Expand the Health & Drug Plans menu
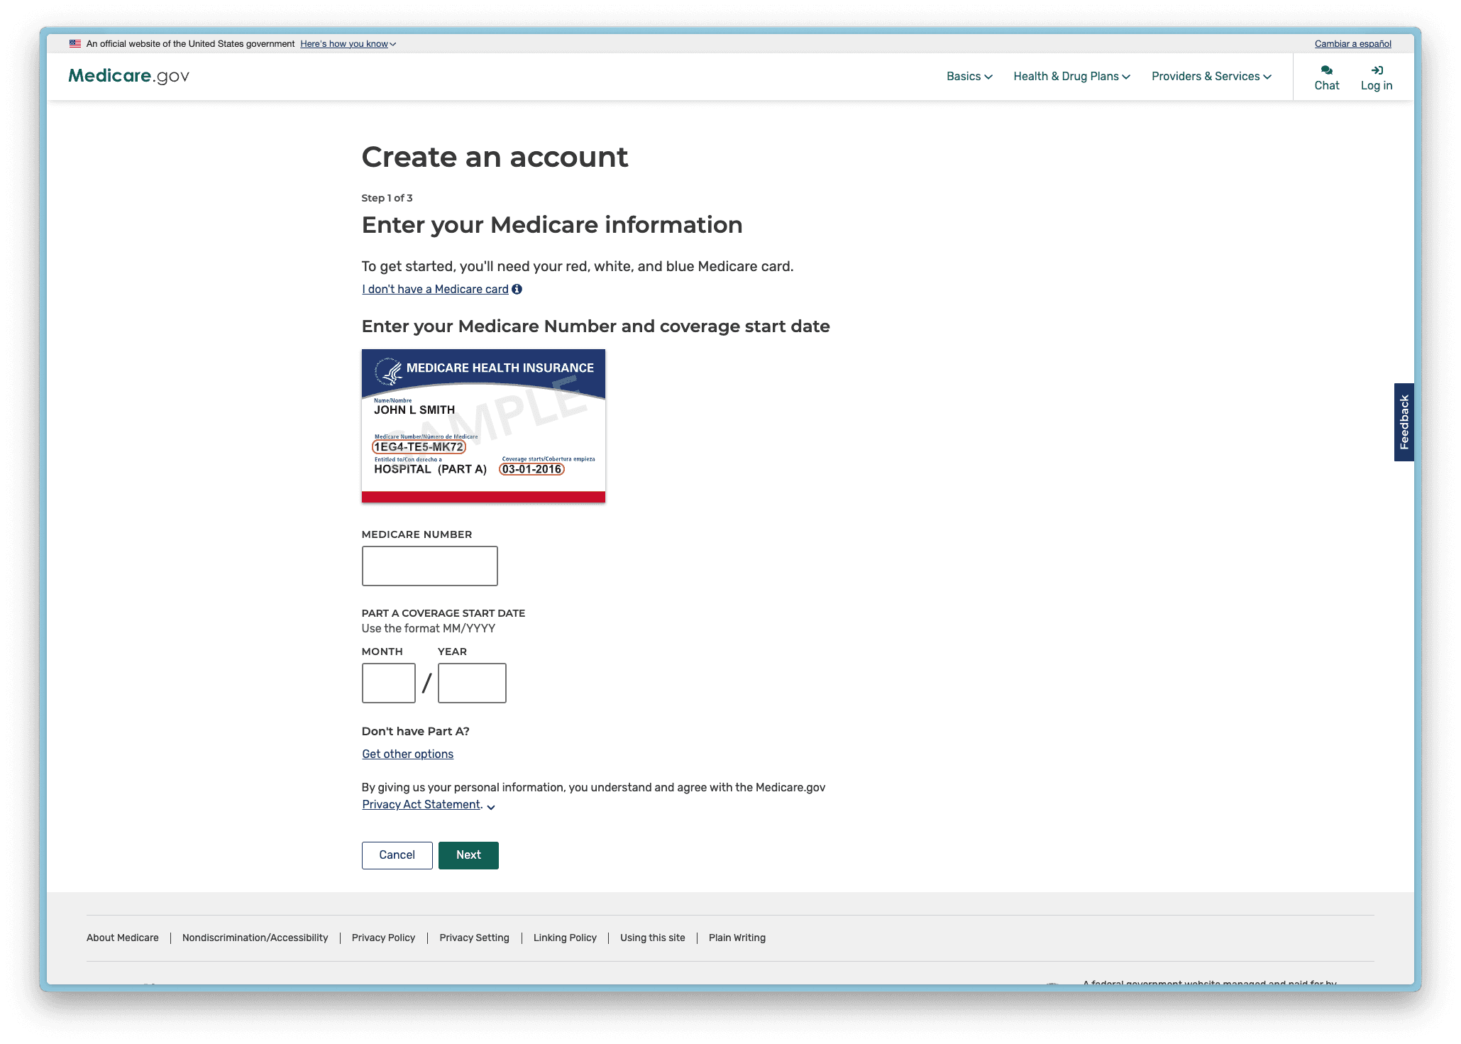This screenshot has width=1461, height=1044. click(x=1071, y=77)
